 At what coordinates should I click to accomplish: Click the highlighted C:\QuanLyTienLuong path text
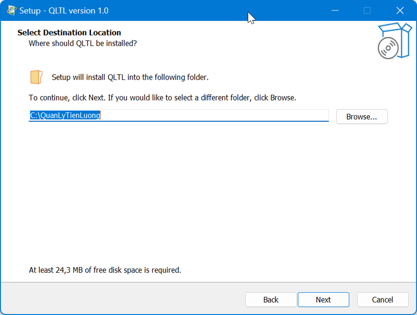tap(65, 116)
